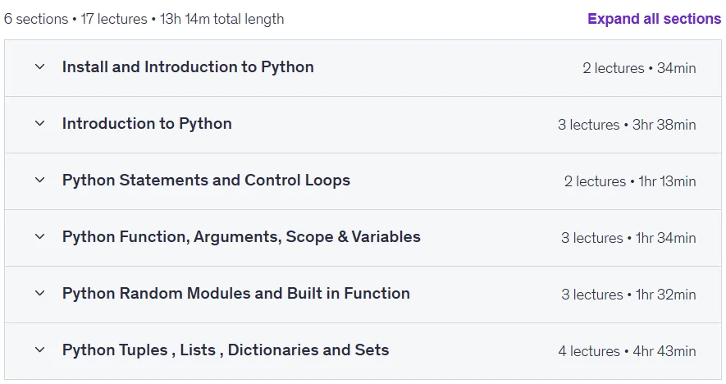Open Python Tuples, Lists, Dictionaries and Sets title
726x384 pixels.
tap(226, 350)
